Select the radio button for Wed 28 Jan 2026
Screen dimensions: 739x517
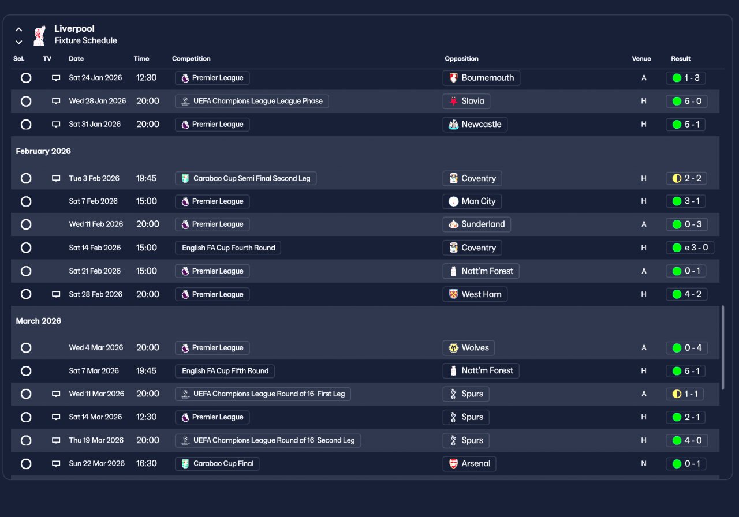[x=26, y=101]
